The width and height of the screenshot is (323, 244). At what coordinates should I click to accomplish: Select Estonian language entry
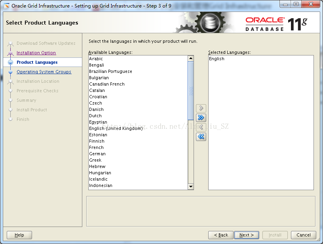click(138, 135)
